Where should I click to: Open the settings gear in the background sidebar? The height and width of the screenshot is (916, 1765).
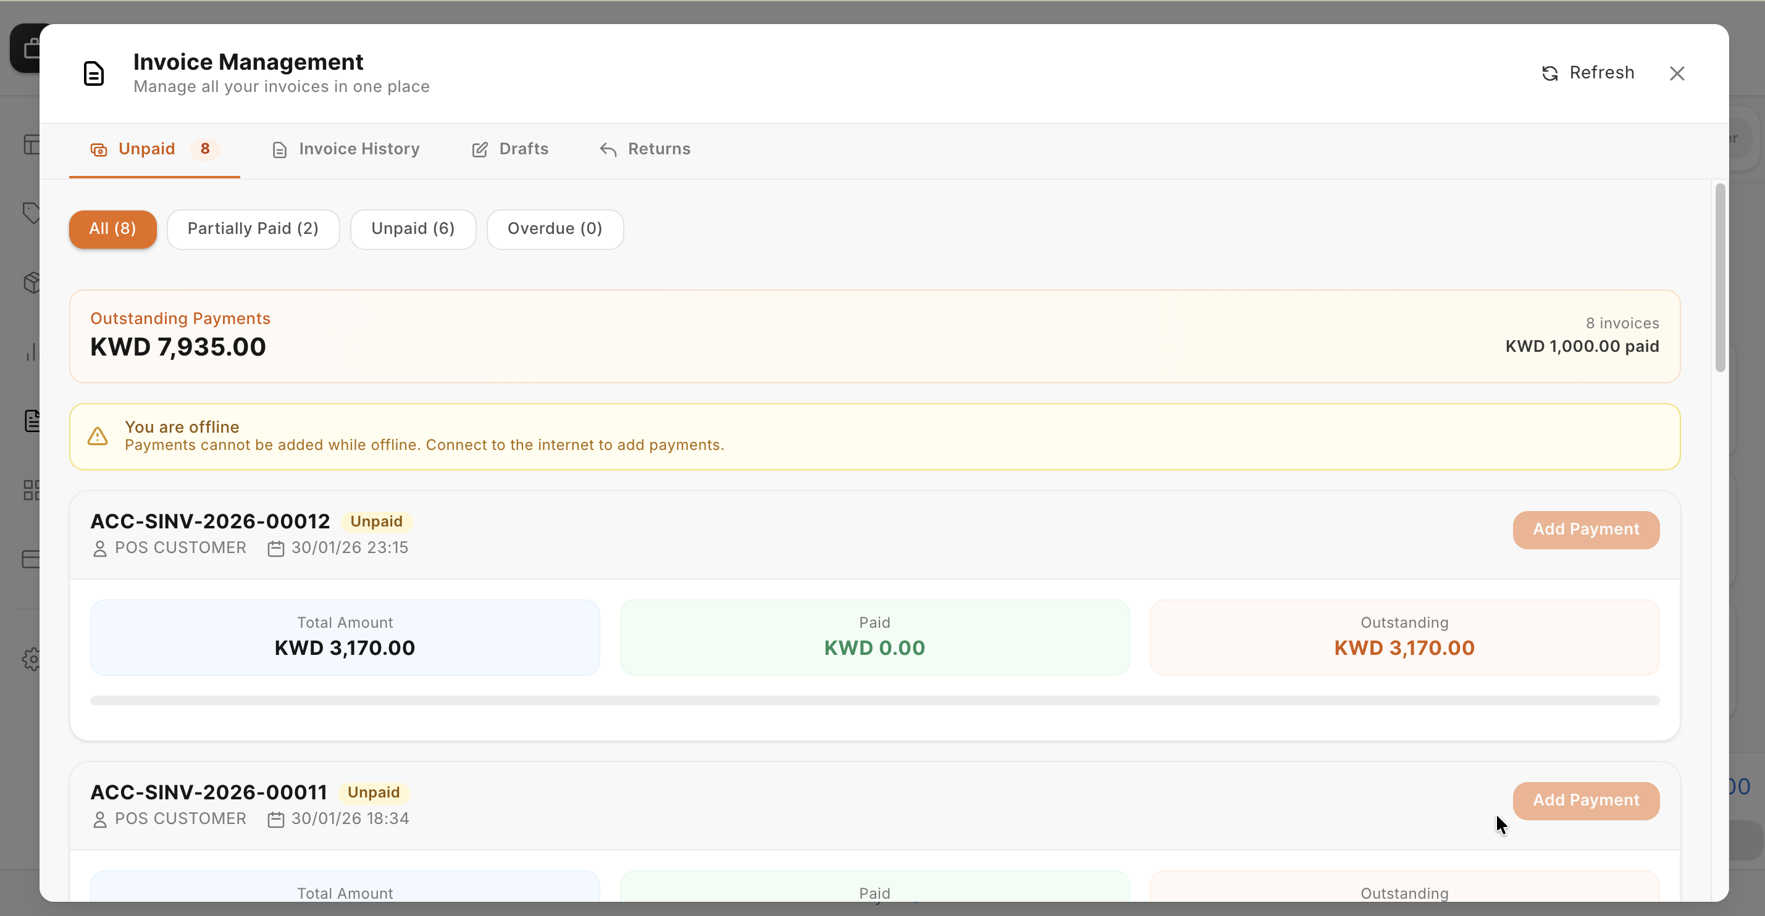(x=31, y=659)
